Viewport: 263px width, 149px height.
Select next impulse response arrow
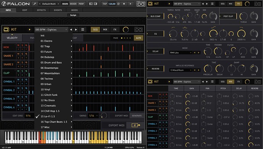click(x=198, y=70)
